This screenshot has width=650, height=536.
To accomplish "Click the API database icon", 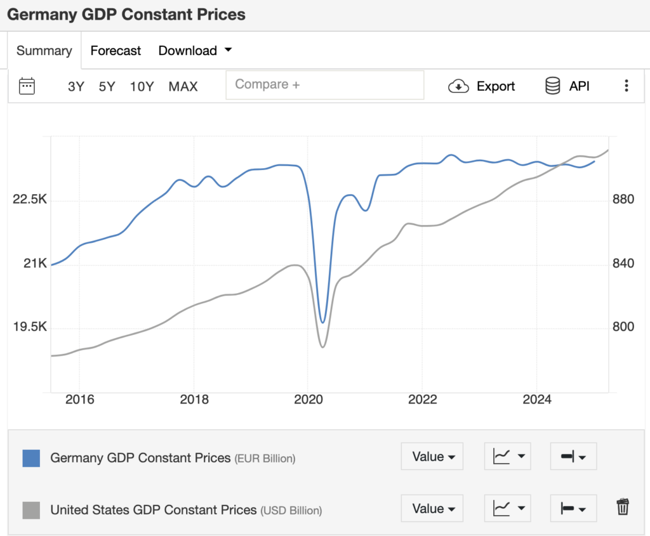I will 553,86.
